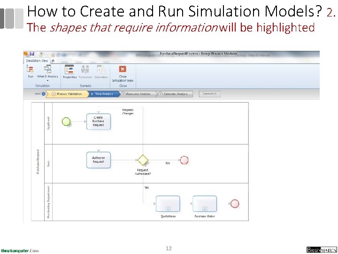Select the Quotations sub-process shape
Image resolution: width=338 pixels, height=254 pixels.
[x=168, y=204]
